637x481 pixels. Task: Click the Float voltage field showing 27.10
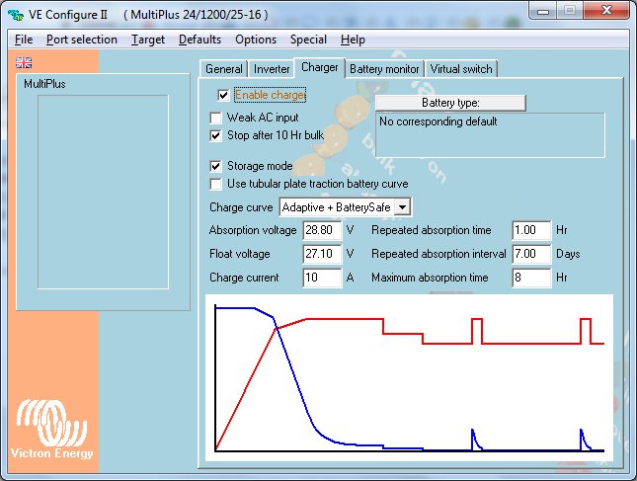click(x=323, y=254)
